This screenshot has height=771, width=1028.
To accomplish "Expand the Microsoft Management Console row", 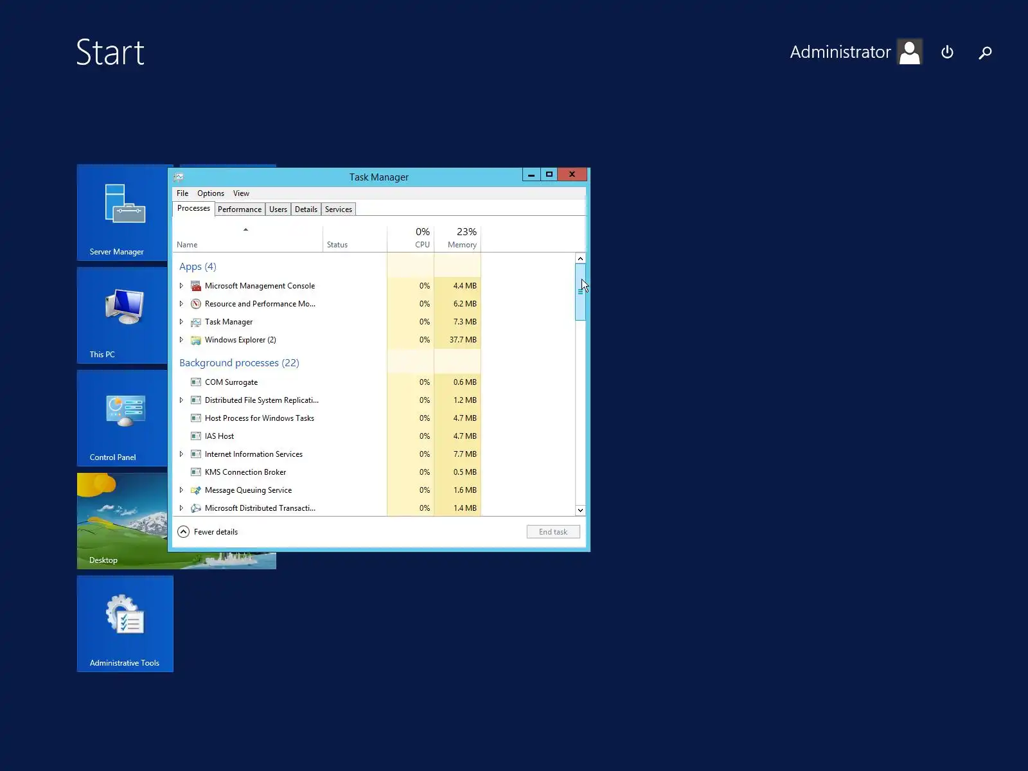I will [x=181, y=286].
